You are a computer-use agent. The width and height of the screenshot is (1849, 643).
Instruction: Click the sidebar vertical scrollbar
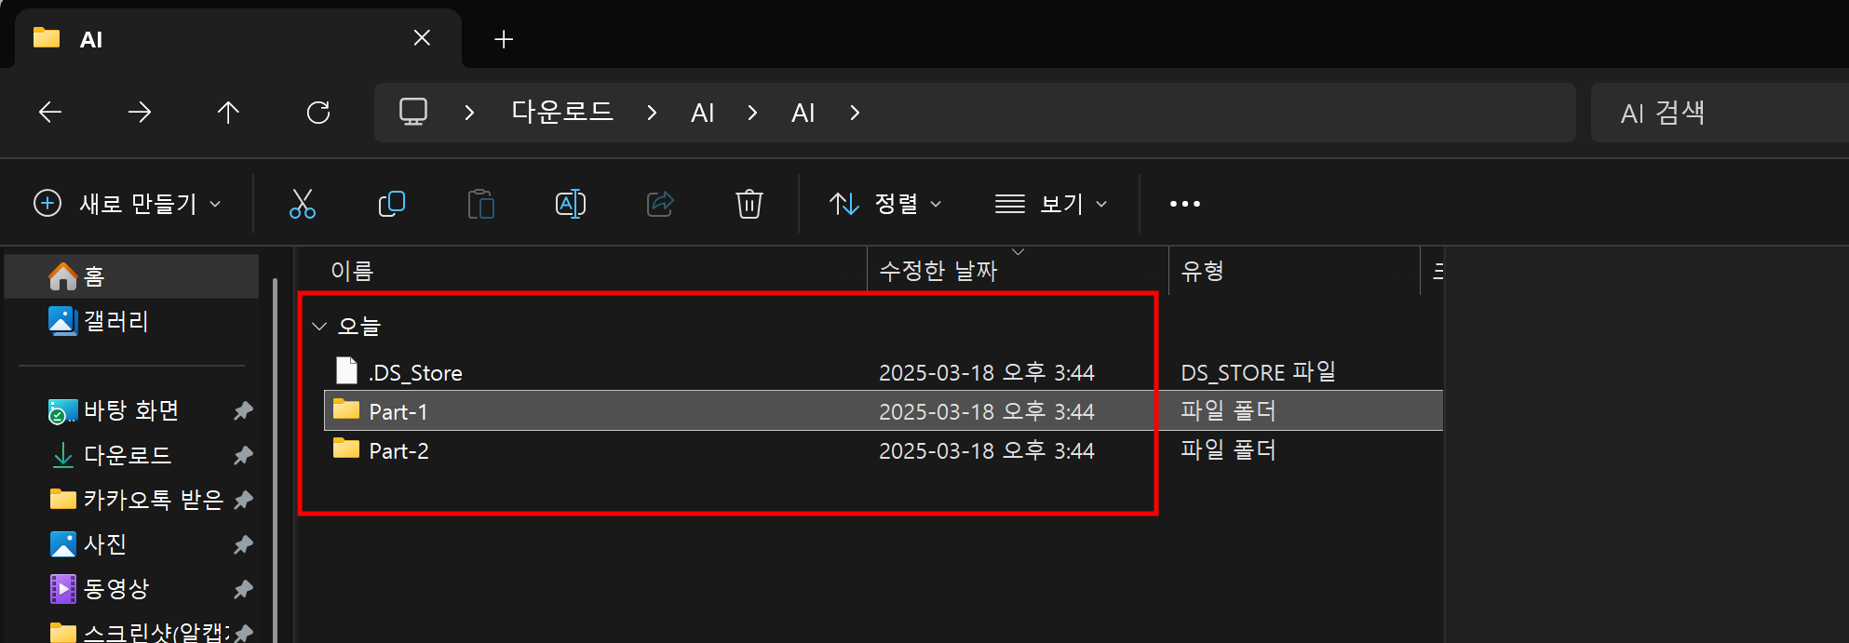point(275,460)
